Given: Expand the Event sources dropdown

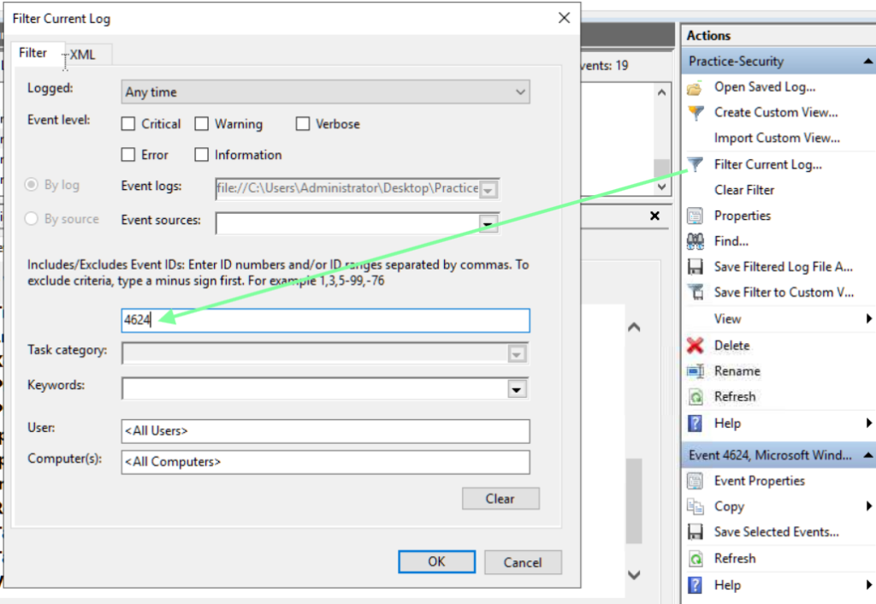Looking at the screenshot, I should pos(488,223).
